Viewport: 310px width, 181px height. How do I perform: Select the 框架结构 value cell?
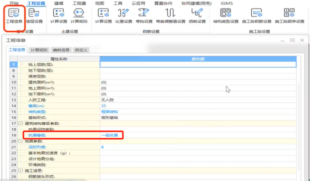coord(198,112)
